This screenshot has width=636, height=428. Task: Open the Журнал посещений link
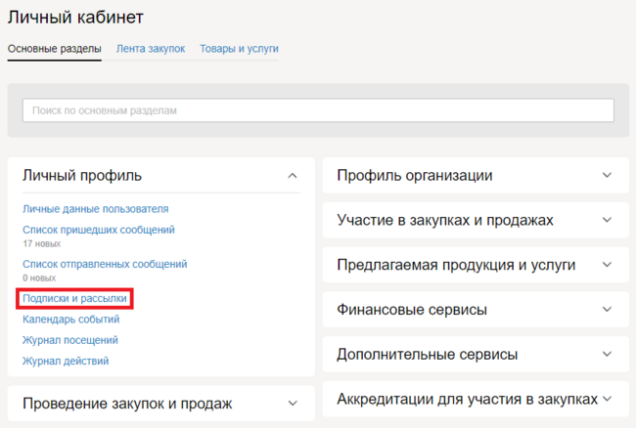(x=69, y=340)
